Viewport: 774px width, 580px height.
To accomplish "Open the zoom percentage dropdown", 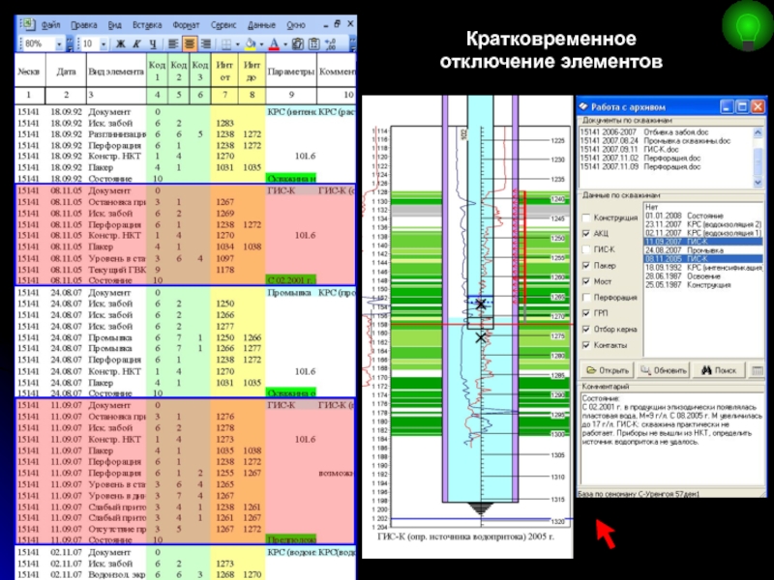I will [59, 44].
